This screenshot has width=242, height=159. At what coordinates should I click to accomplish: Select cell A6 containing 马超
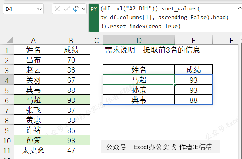coord(33,100)
